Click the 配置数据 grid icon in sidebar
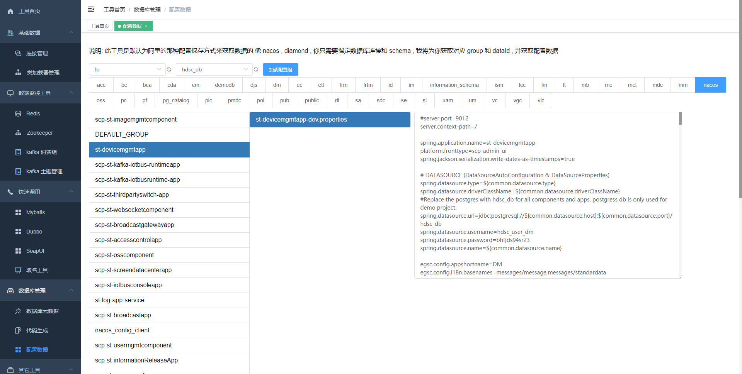This screenshot has height=374, width=742. pos(18,350)
